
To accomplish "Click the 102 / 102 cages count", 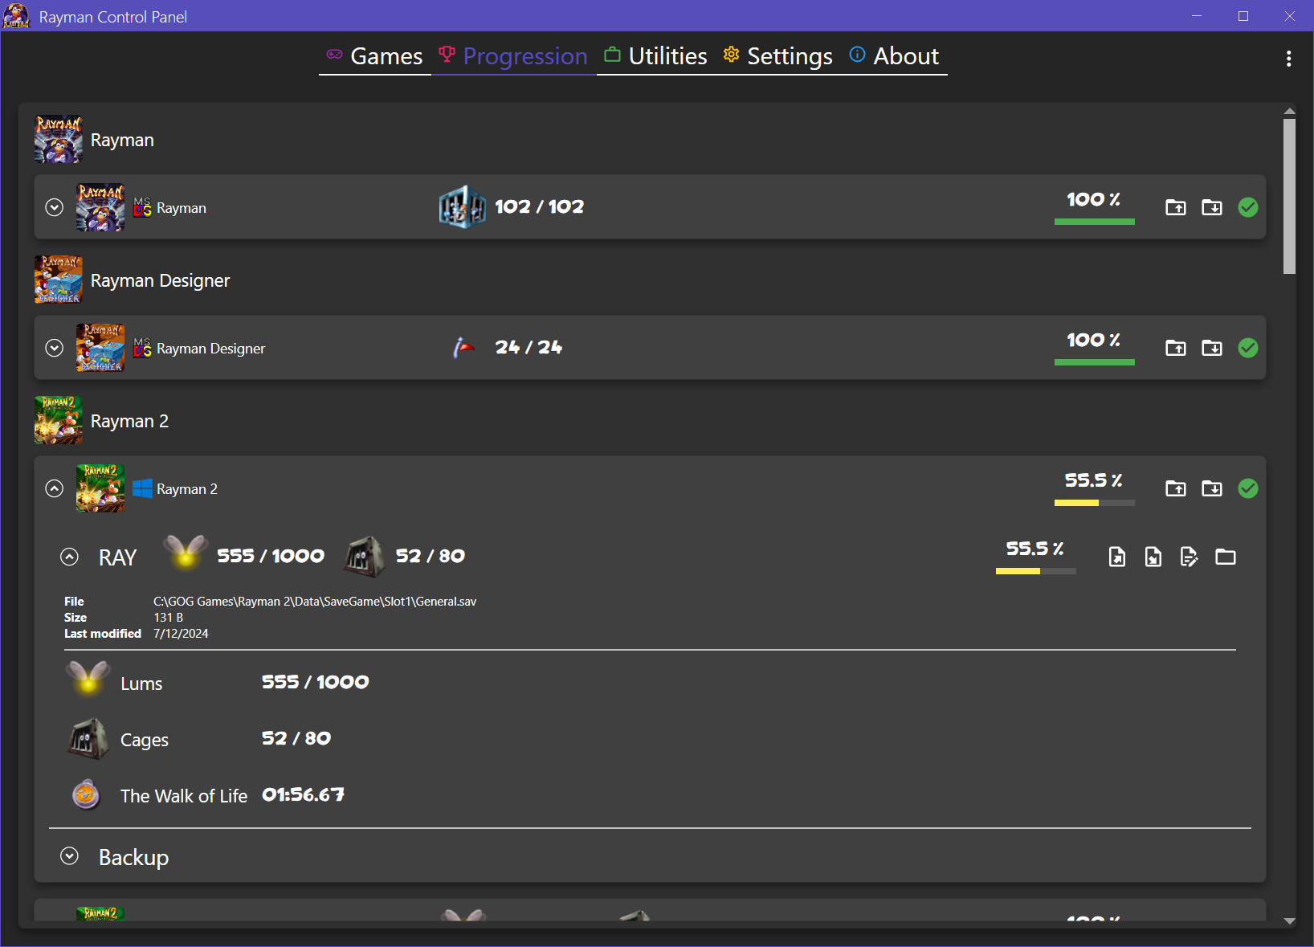I will pos(539,206).
